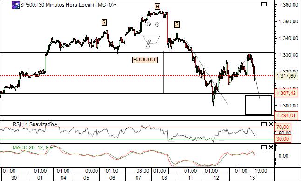
Task: Click the 1.330,00 price axis label
Action: click(x=288, y=55)
